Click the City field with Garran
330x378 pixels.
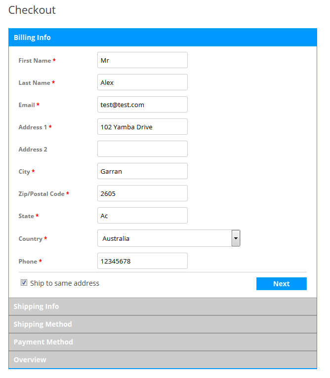(142, 171)
